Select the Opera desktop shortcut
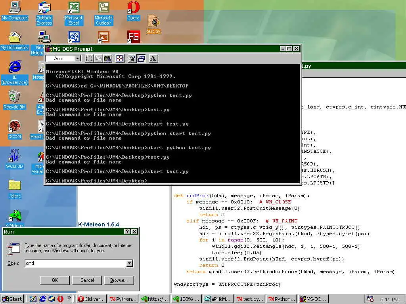Image resolution: width=406 pixels, height=304 pixels. 133,11
